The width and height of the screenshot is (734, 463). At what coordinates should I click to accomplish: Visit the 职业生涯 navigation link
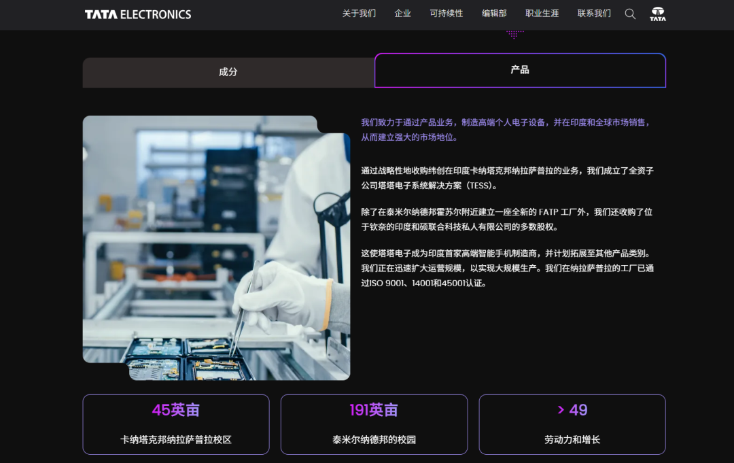point(542,14)
